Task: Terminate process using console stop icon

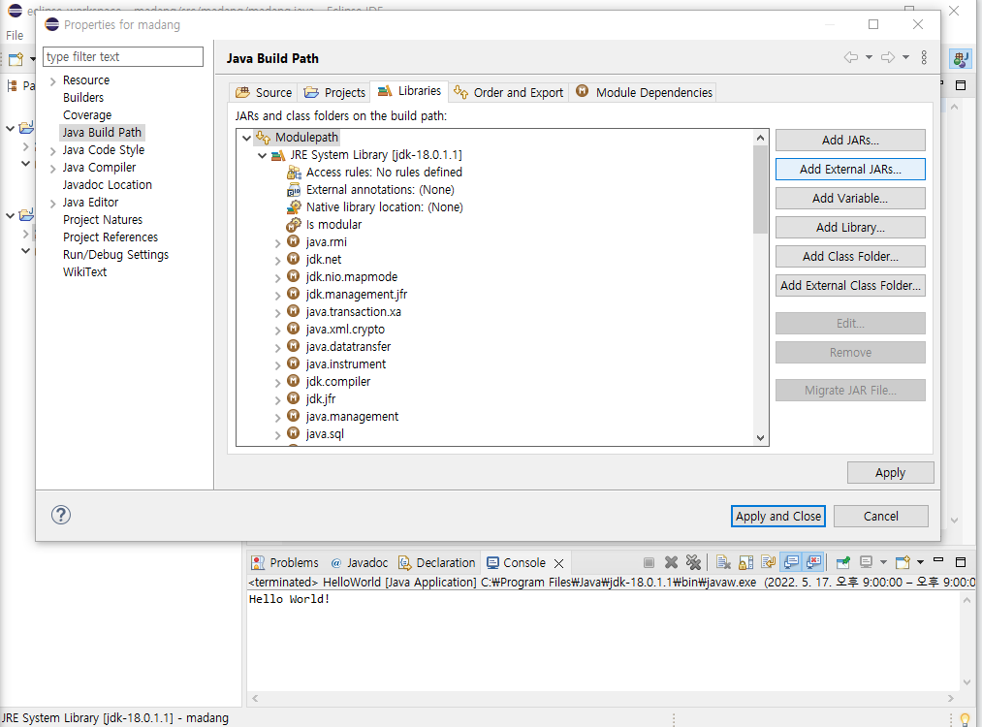Action: pos(649,562)
